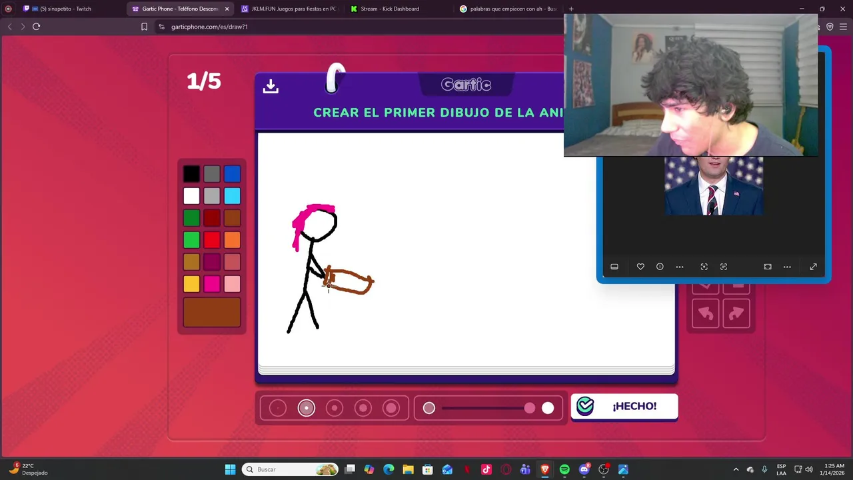Select the largest brush size
Image resolution: width=853 pixels, height=480 pixels.
pyautogui.click(x=391, y=408)
